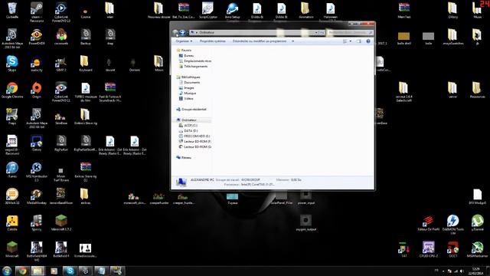Open the Speccy desktop shortcut
This screenshot has width=490, height=276.
(36, 223)
